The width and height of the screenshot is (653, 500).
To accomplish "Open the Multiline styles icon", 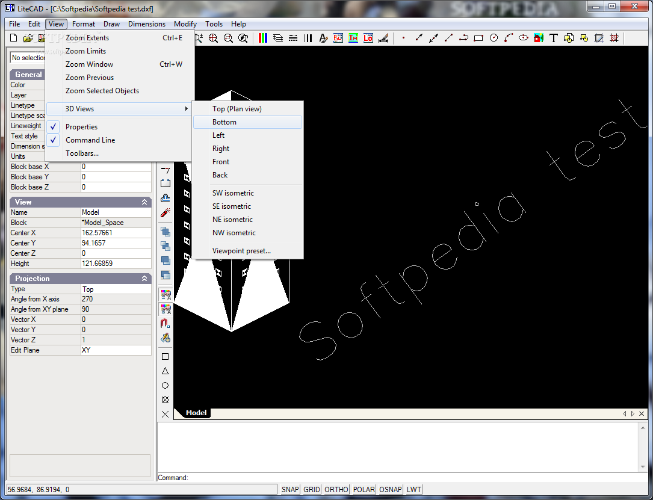I will [308, 39].
